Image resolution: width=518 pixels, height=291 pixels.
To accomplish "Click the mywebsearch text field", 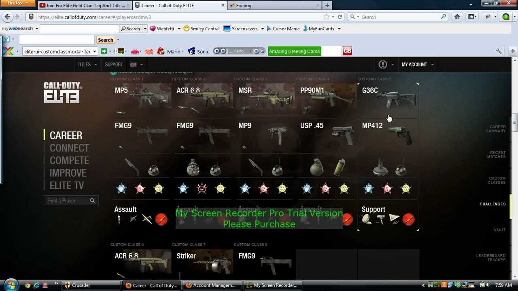I will (x=79, y=29).
